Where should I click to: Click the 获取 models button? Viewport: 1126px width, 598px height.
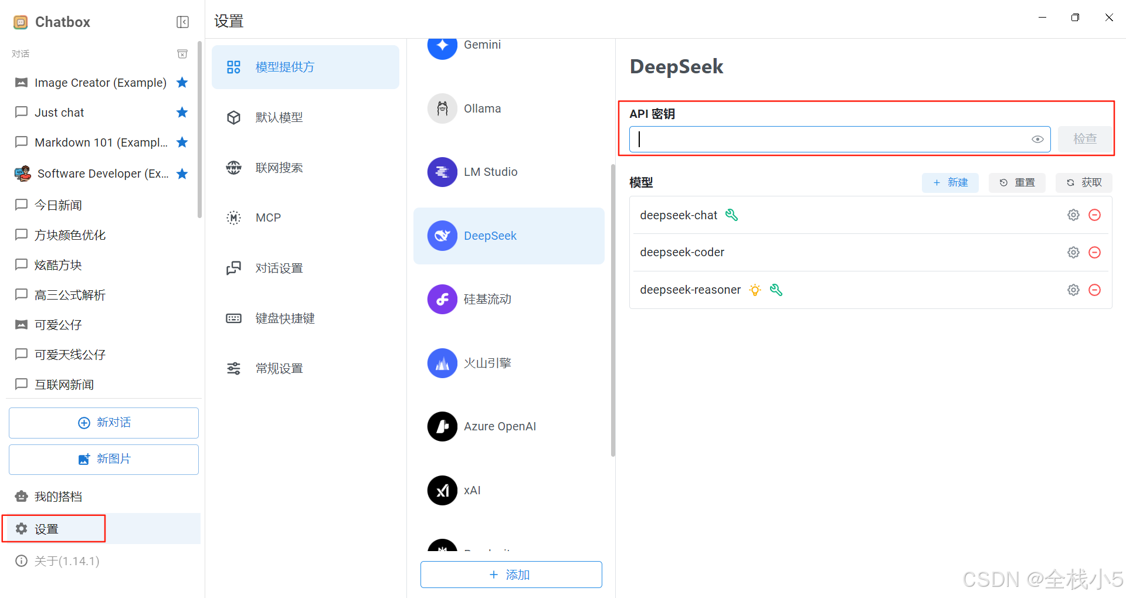pos(1084,182)
